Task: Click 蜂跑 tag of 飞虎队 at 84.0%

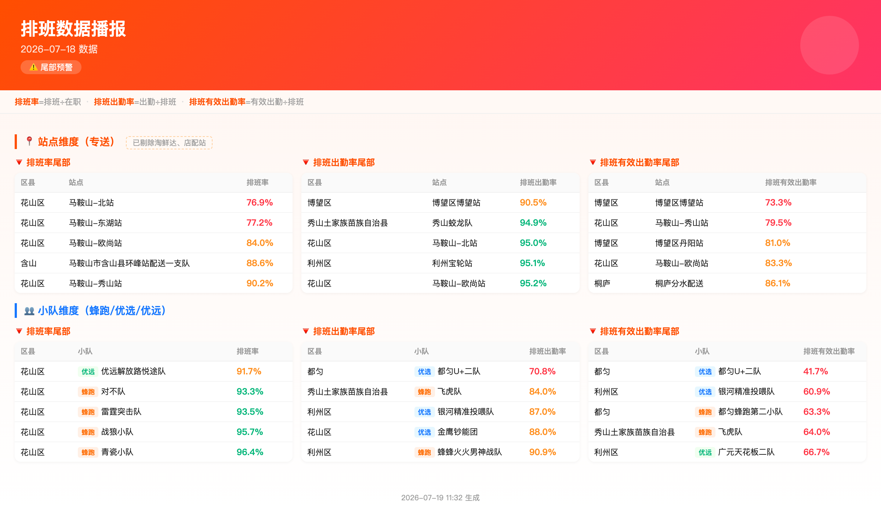Action: tap(424, 392)
